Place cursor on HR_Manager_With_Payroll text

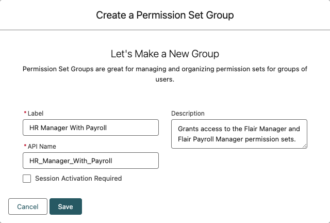71,161
